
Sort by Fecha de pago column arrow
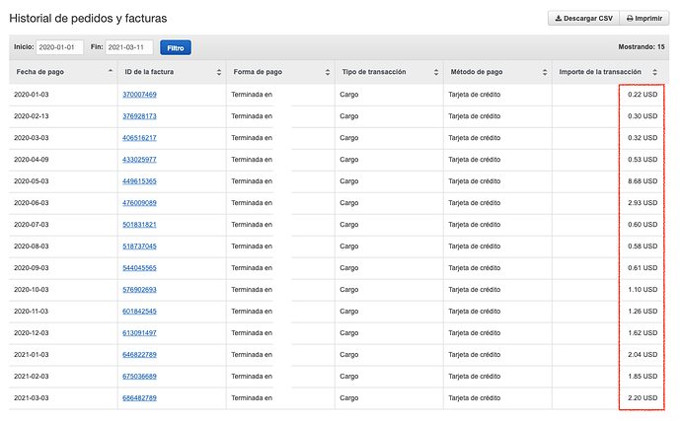pyautogui.click(x=111, y=71)
